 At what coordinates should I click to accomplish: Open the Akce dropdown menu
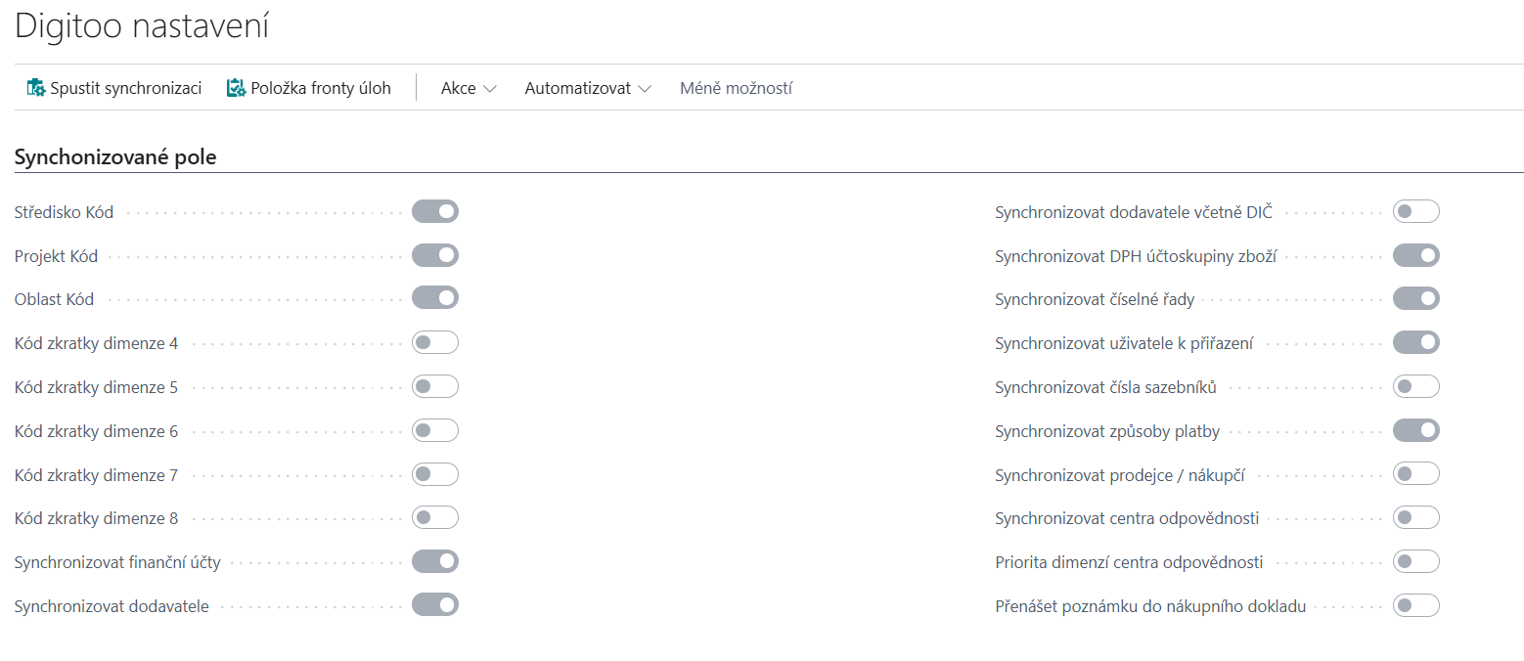click(x=469, y=88)
